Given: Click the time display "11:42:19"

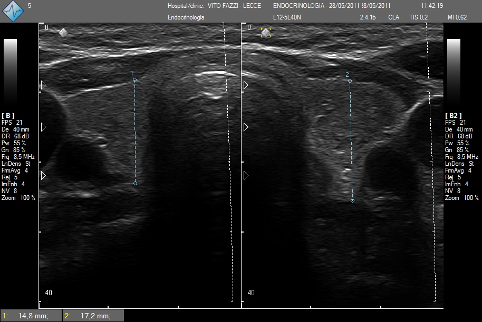Looking at the screenshot, I should click(432, 6).
